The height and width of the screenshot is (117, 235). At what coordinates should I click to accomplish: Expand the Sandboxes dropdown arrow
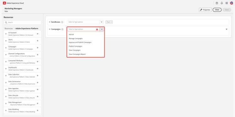pos(102,22)
